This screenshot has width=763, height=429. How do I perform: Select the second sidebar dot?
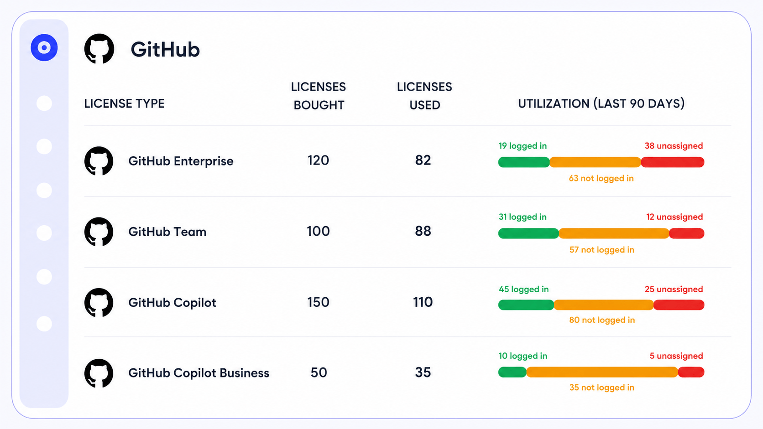pos(44,103)
